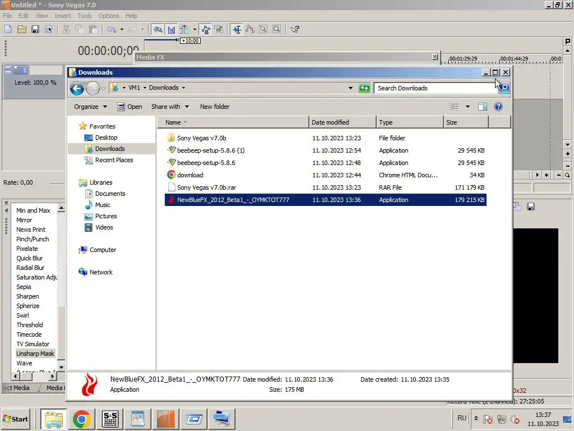Viewport: 574px width, 431px height.
Task: Open the View menu in Vegas
Action: (x=41, y=16)
